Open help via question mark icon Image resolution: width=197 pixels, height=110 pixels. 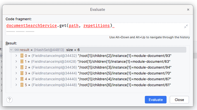point(9,100)
